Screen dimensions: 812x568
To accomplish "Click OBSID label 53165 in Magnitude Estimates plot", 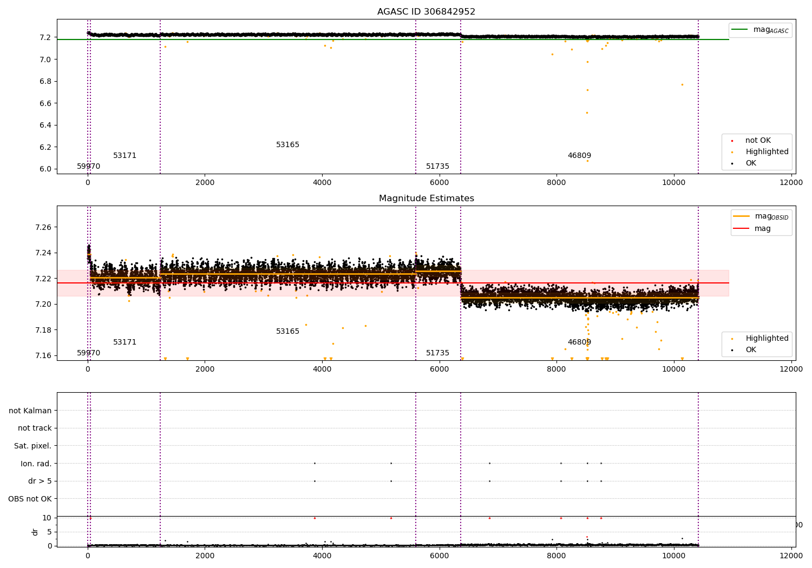I will (x=287, y=332).
